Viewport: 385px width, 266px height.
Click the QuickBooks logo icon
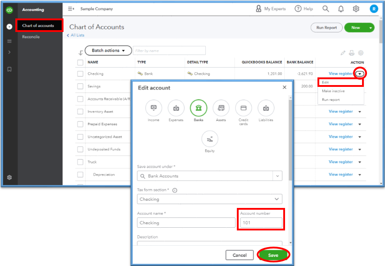(x=9, y=10)
